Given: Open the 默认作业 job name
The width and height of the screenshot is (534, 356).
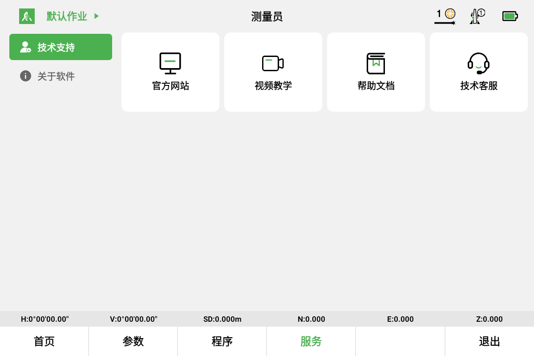Looking at the screenshot, I should click(67, 16).
